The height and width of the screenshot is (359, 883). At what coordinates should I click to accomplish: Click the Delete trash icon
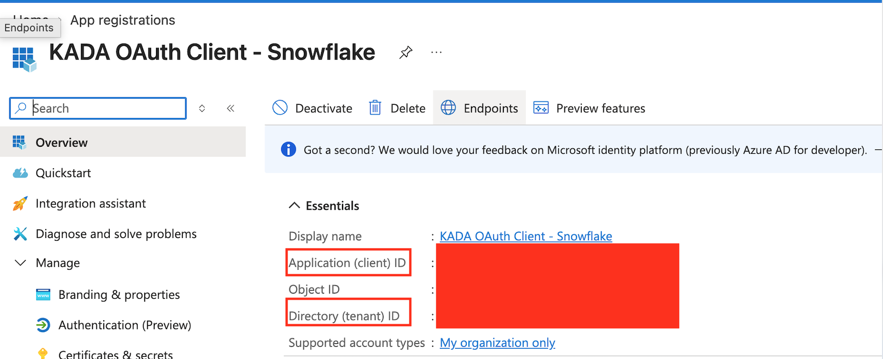(x=375, y=108)
